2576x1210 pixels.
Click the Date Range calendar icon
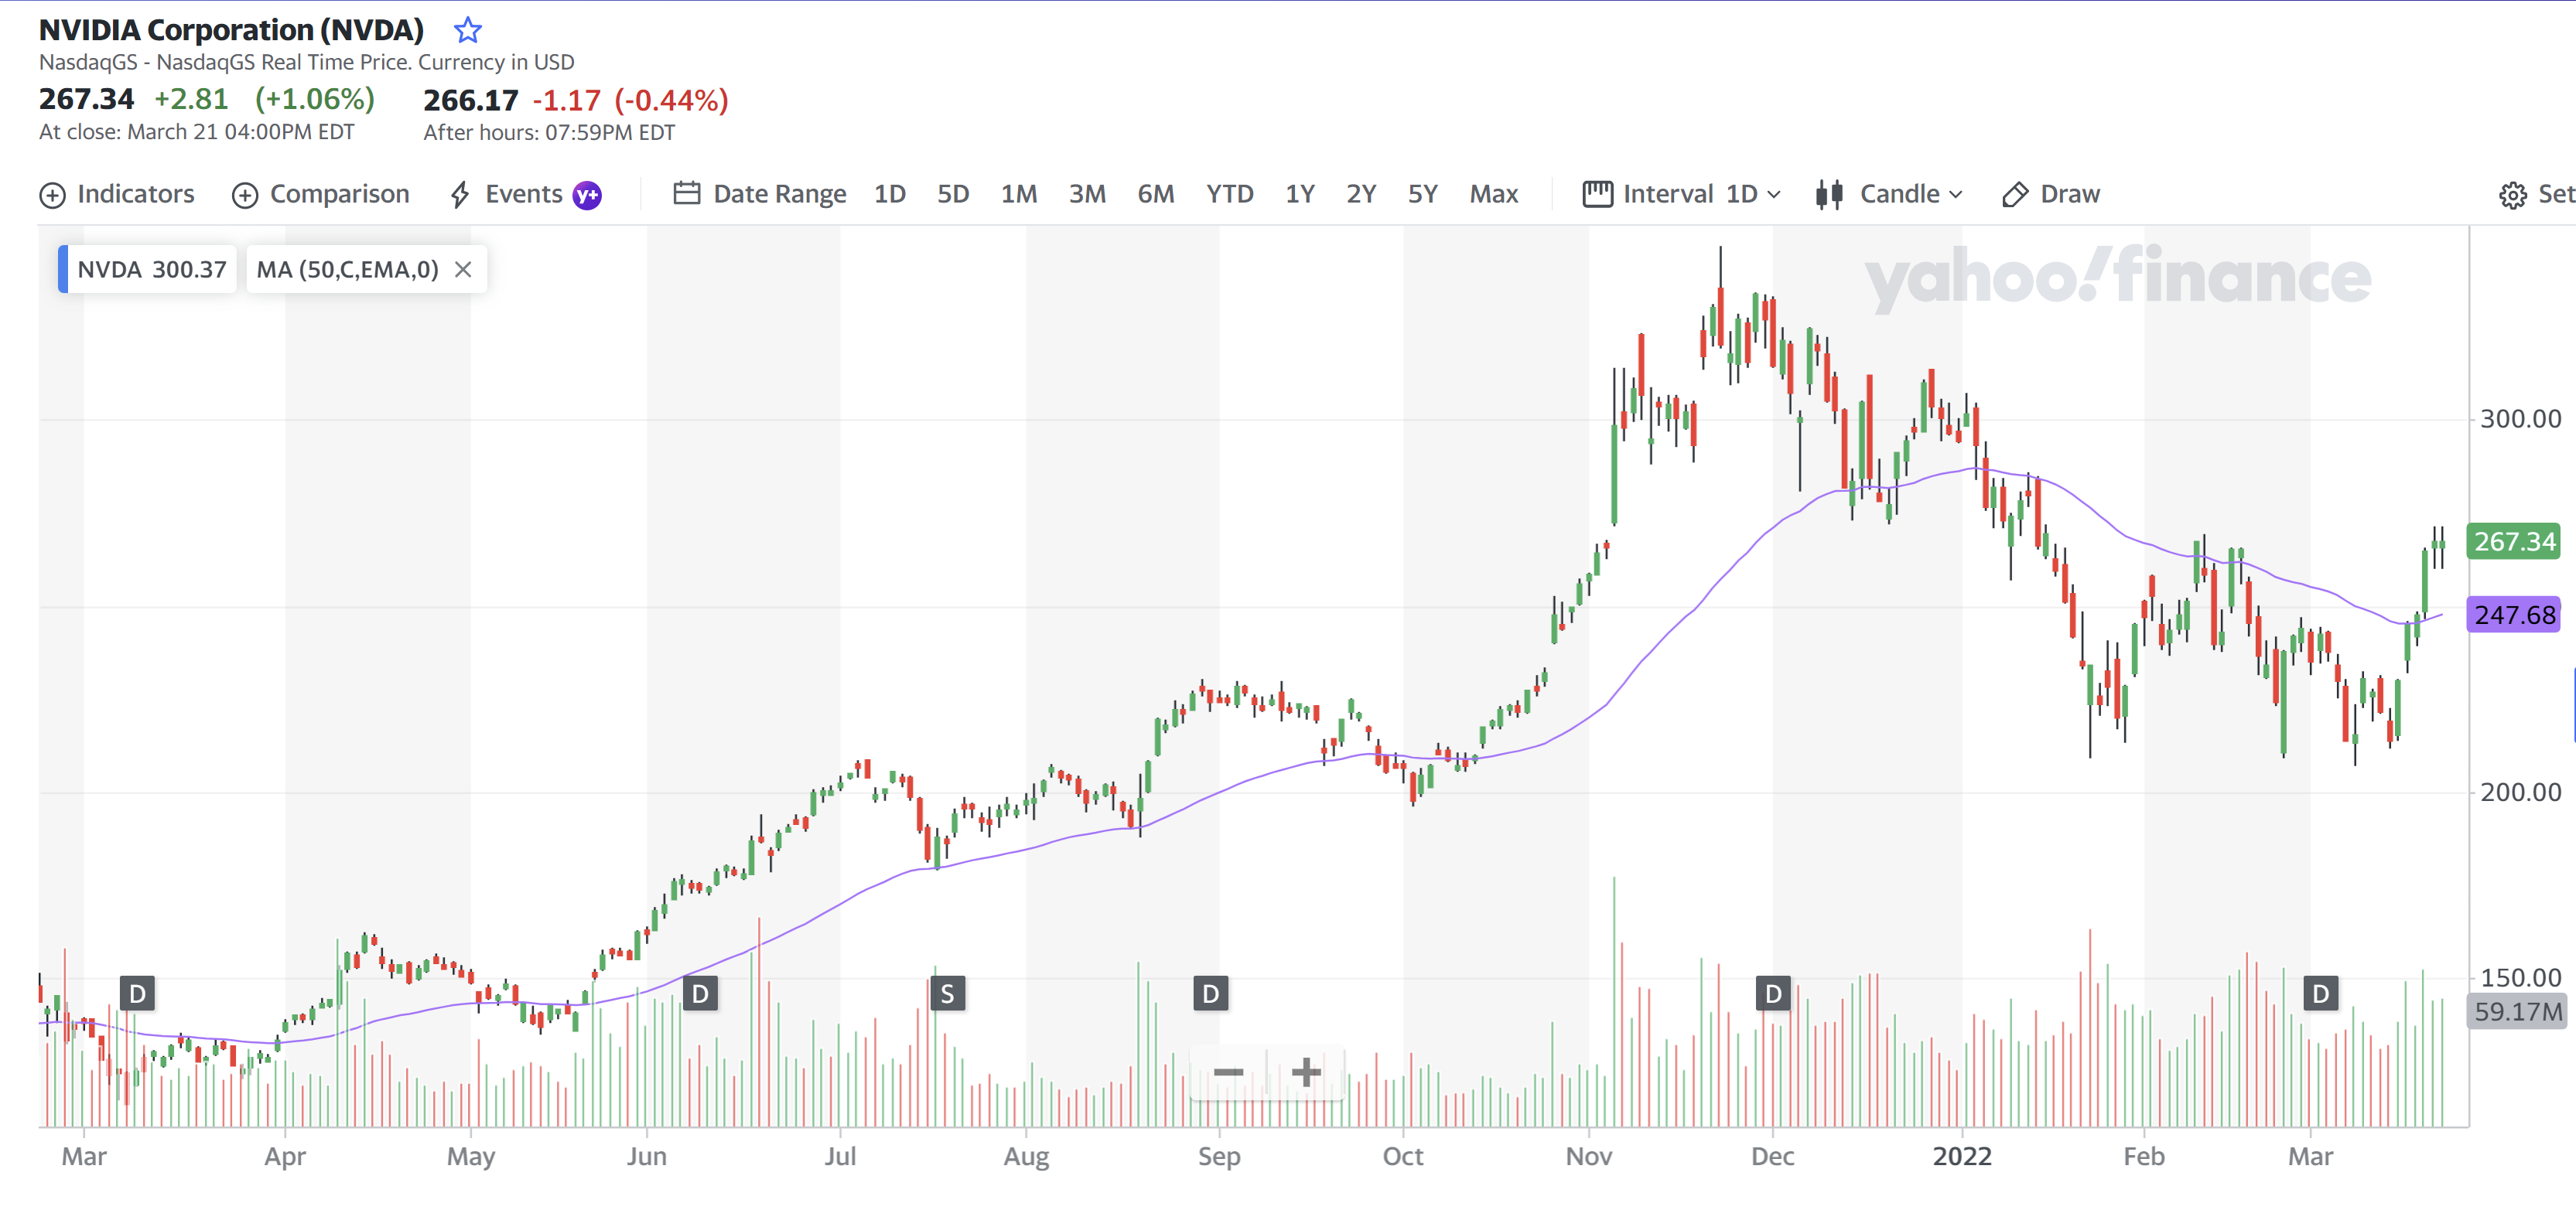(x=686, y=193)
